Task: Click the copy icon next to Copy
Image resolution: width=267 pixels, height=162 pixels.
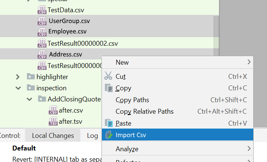Action: pos(109,88)
